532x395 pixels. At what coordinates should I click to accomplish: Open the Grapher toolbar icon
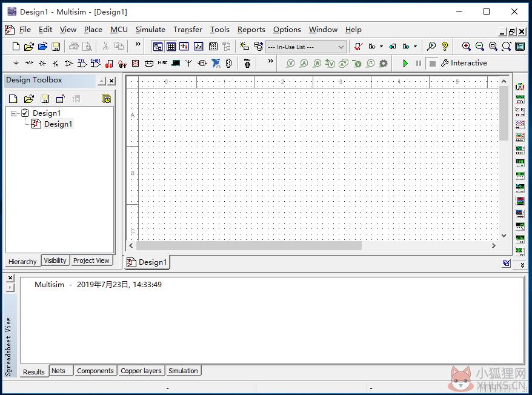199,47
